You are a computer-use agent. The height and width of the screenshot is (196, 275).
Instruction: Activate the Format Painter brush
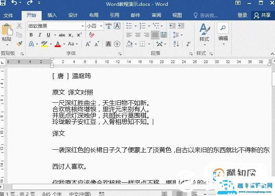19,44
